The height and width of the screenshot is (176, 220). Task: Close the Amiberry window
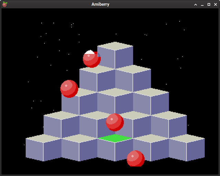216,4
